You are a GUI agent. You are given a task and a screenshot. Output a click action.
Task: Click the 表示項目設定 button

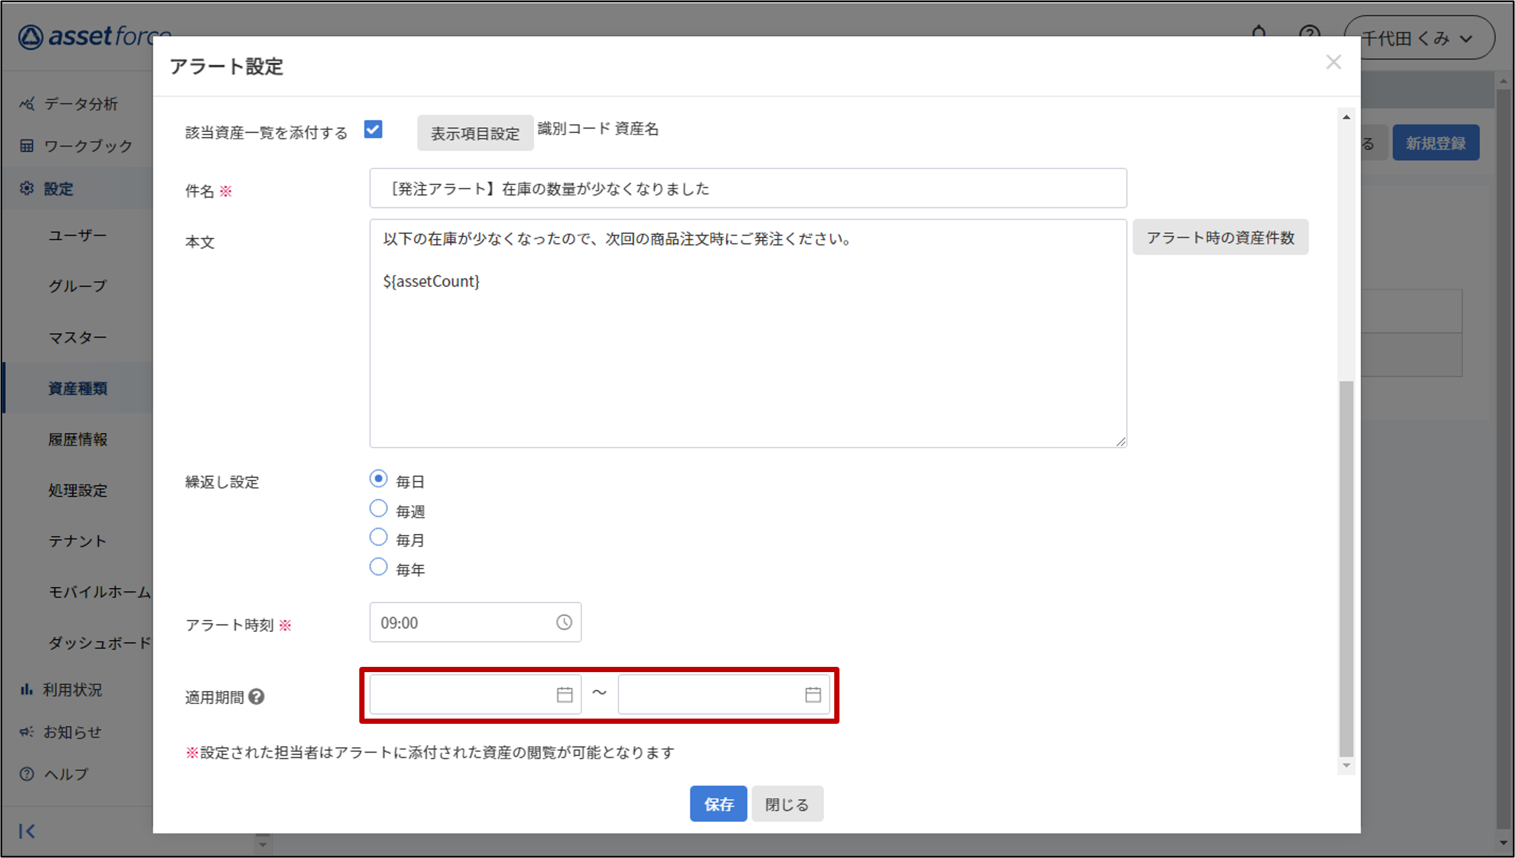pos(475,133)
